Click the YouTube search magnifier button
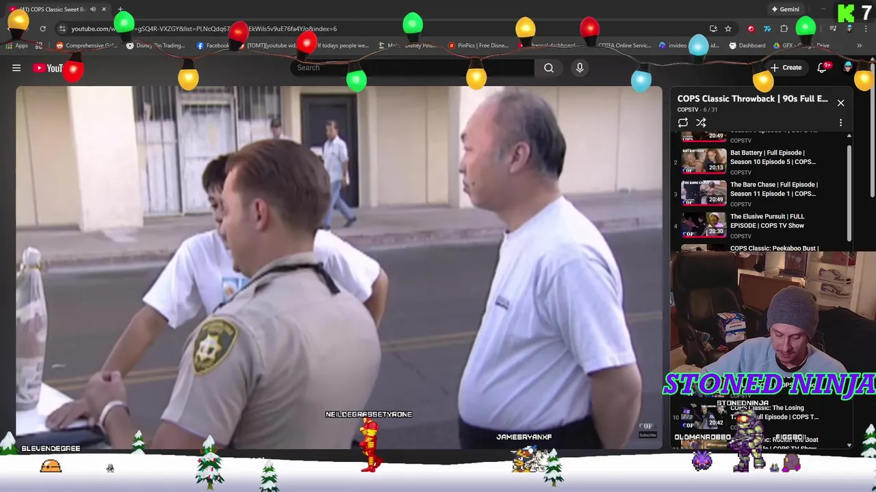Image resolution: width=876 pixels, height=492 pixels. pos(549,68)
